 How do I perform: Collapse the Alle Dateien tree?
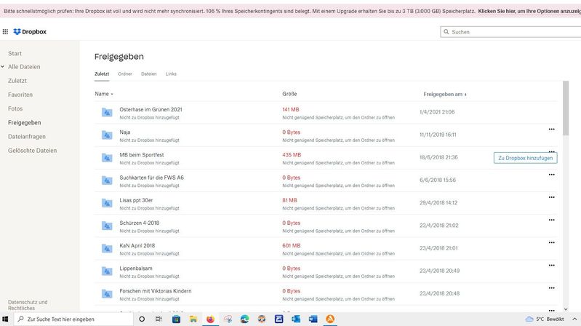tap(3, 67)
